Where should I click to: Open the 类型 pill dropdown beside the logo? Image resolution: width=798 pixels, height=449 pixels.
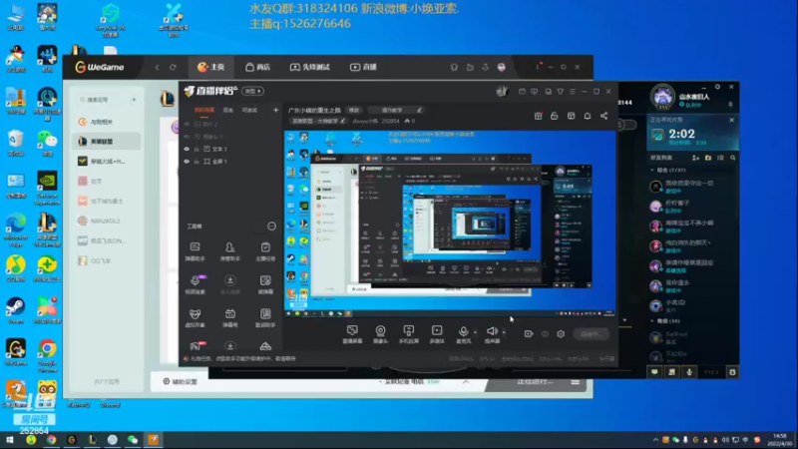tap(253, 91)
